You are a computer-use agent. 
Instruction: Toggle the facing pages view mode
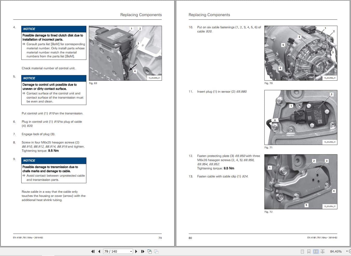(316, 251)
